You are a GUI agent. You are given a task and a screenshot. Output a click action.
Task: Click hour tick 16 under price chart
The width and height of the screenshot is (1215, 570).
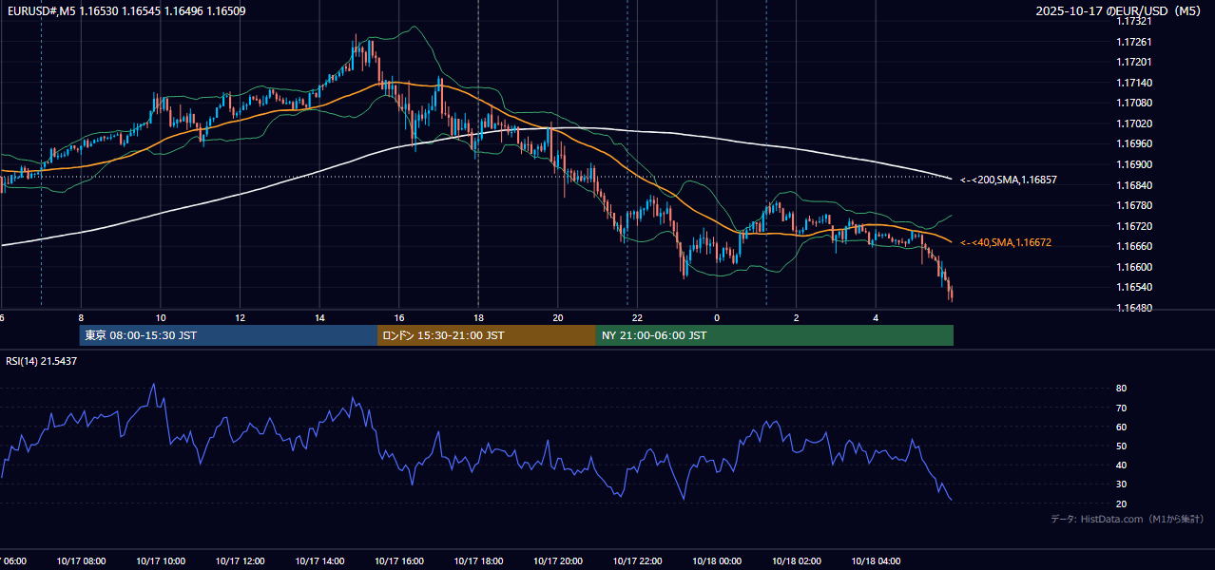coord(399,318)
